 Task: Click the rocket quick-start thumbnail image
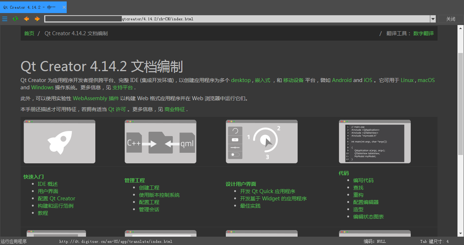59,141
